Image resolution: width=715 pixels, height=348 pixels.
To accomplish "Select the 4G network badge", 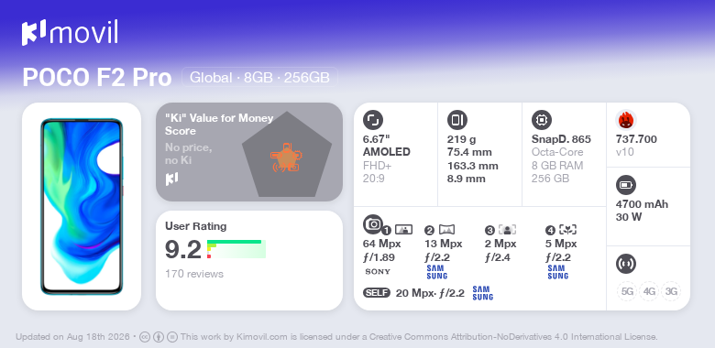I will 649,291.
